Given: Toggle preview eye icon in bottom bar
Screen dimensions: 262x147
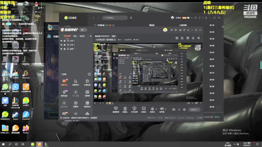Looking at the screenshot, I should pyautogui.click(x=179, y=109).
